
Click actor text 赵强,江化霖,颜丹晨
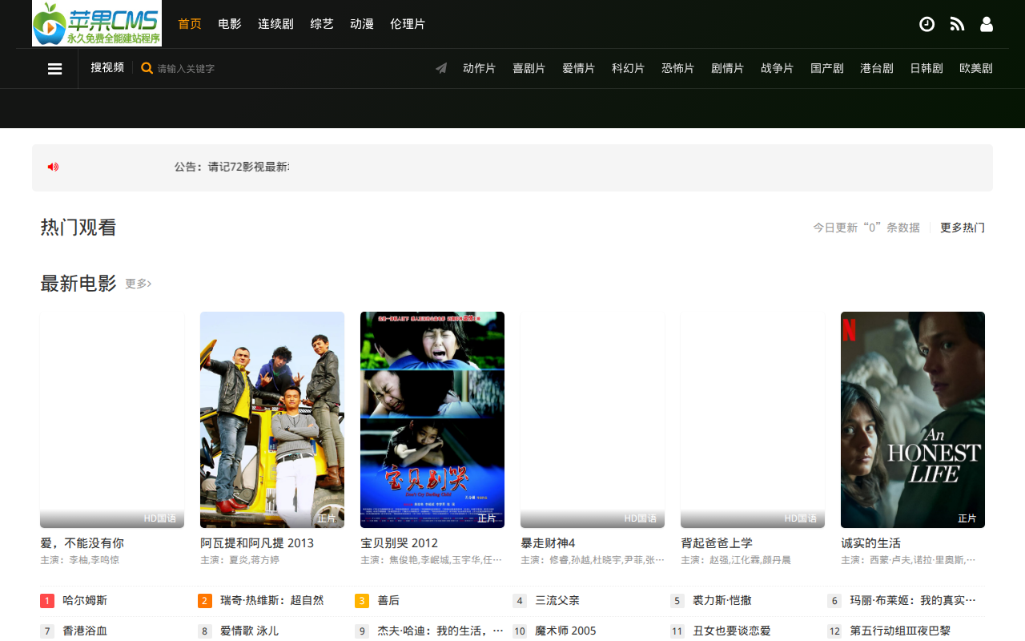750,560
